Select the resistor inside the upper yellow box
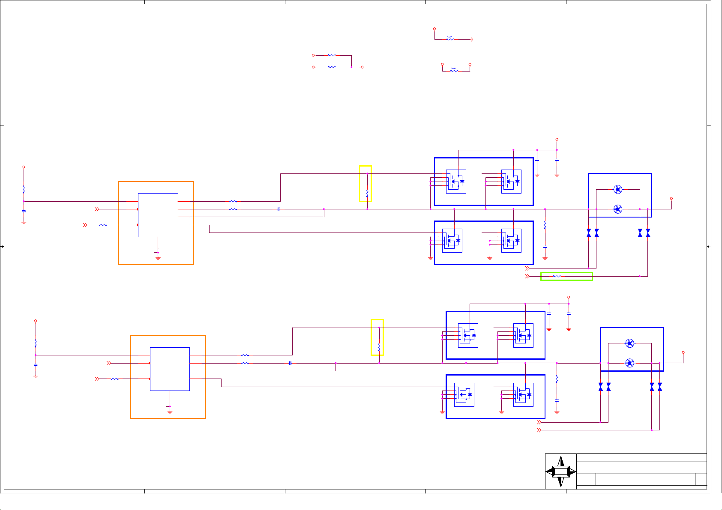Screen dimensions: 722x510 pos(367,193)
